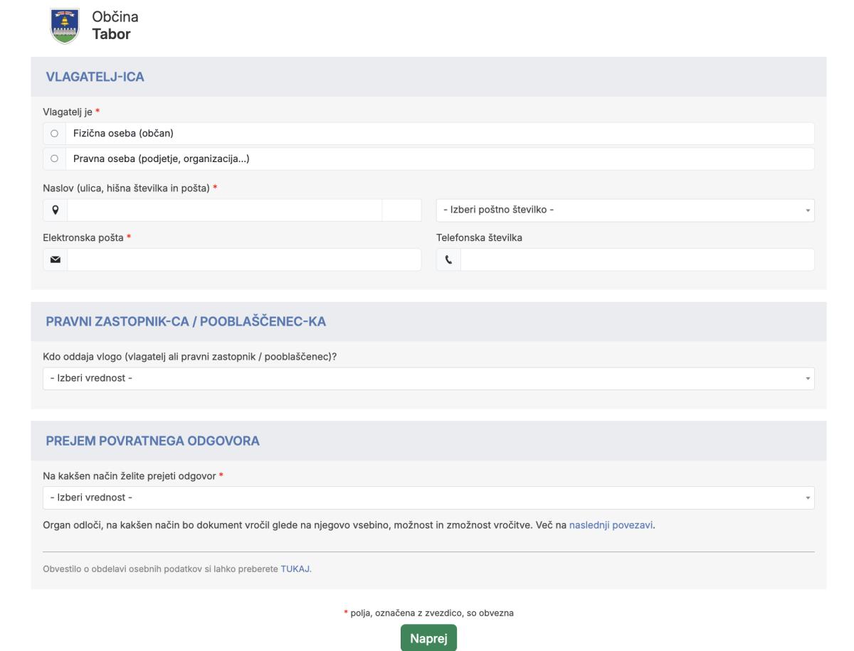The width and height of the screenshot is (854, 651).
Task: Open the naslednji povezavi link
Action: (x=611, y=527)
